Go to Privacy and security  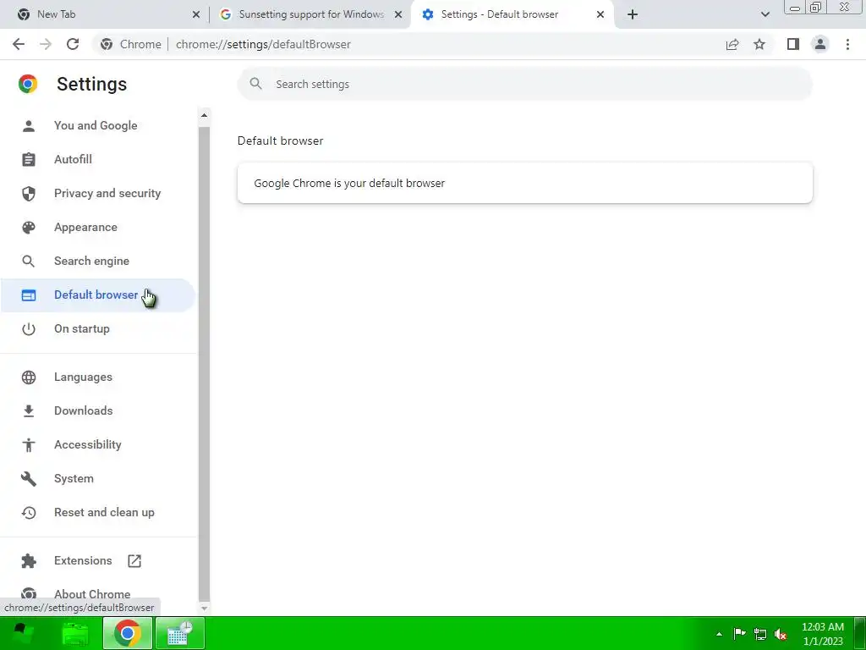point(98,193)
